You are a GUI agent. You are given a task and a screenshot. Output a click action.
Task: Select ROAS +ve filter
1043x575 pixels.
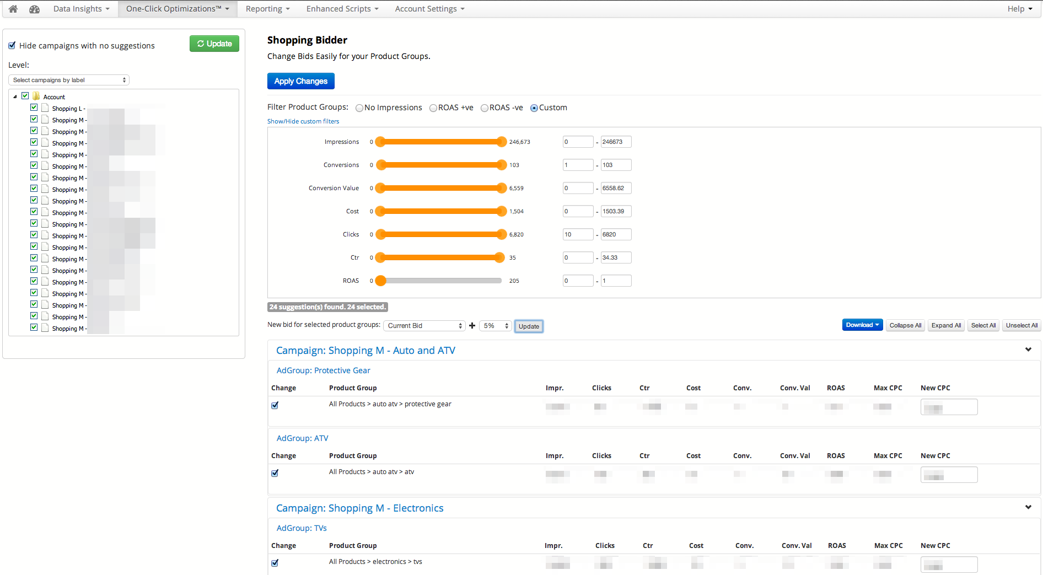click(x=433, y=108)
